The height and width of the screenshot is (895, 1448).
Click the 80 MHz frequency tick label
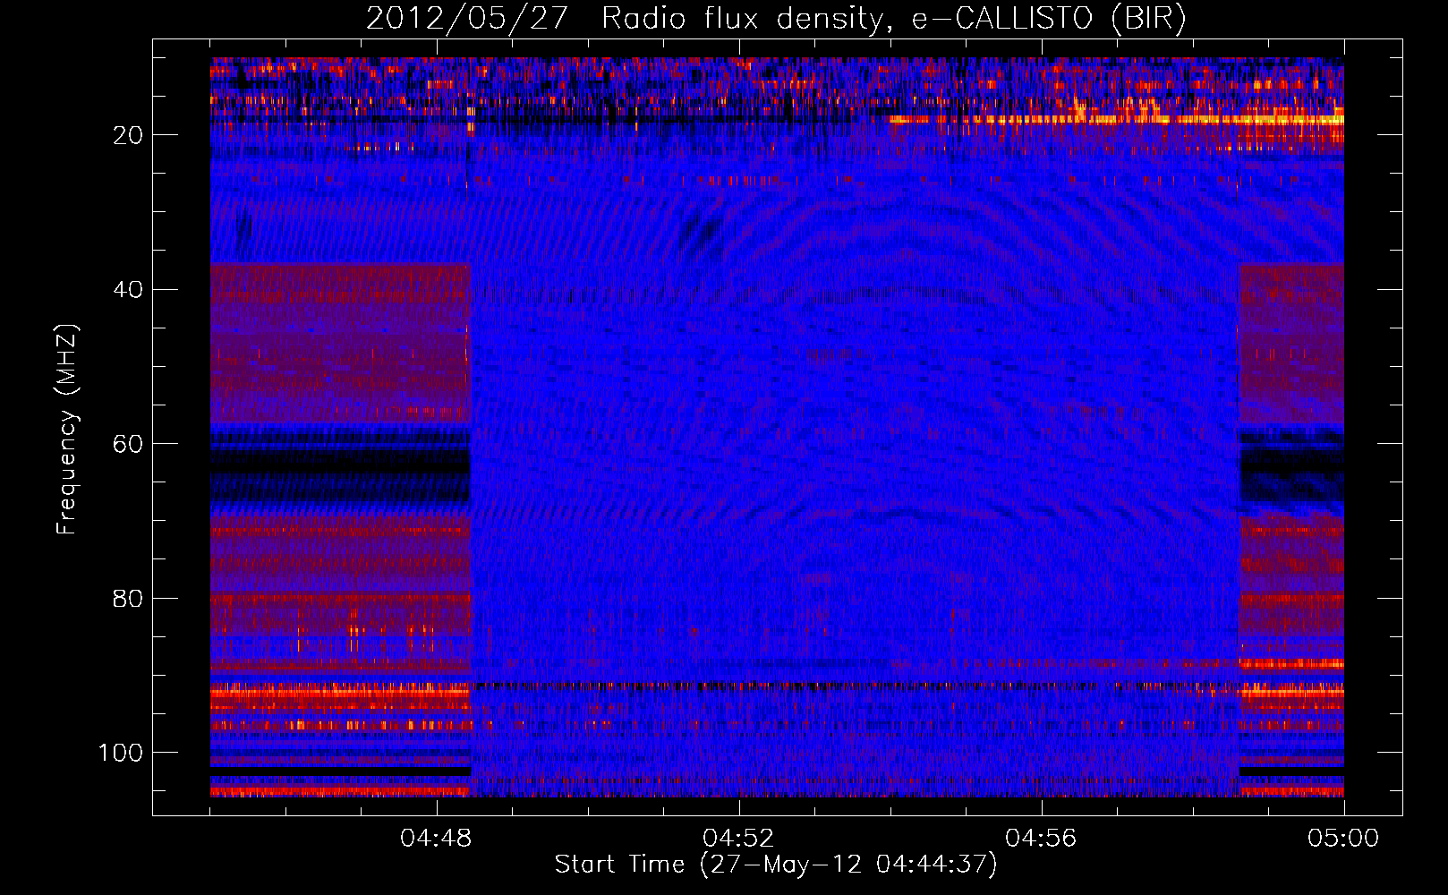[x=128, y=599]
